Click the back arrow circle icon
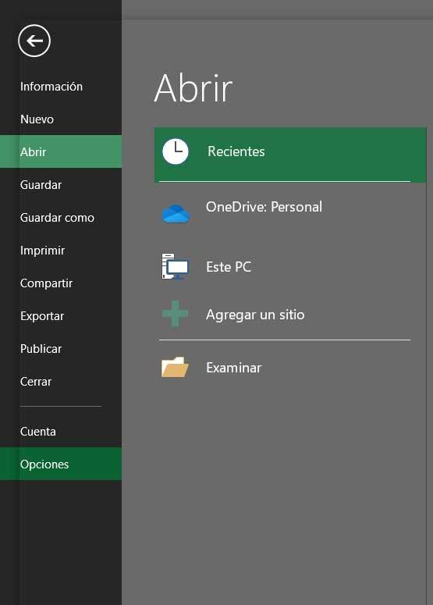 [x=34, y=41]
